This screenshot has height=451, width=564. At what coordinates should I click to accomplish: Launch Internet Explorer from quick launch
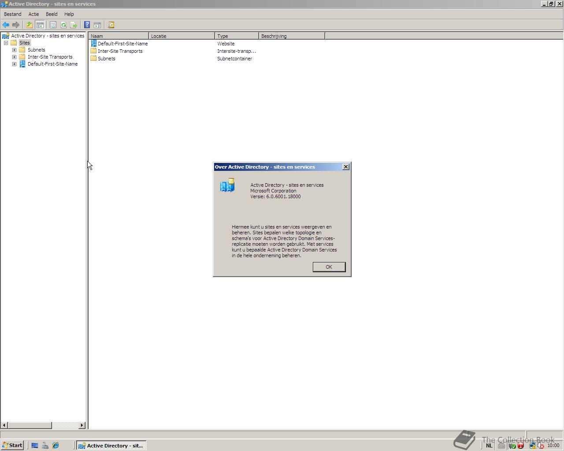(56, 446)
